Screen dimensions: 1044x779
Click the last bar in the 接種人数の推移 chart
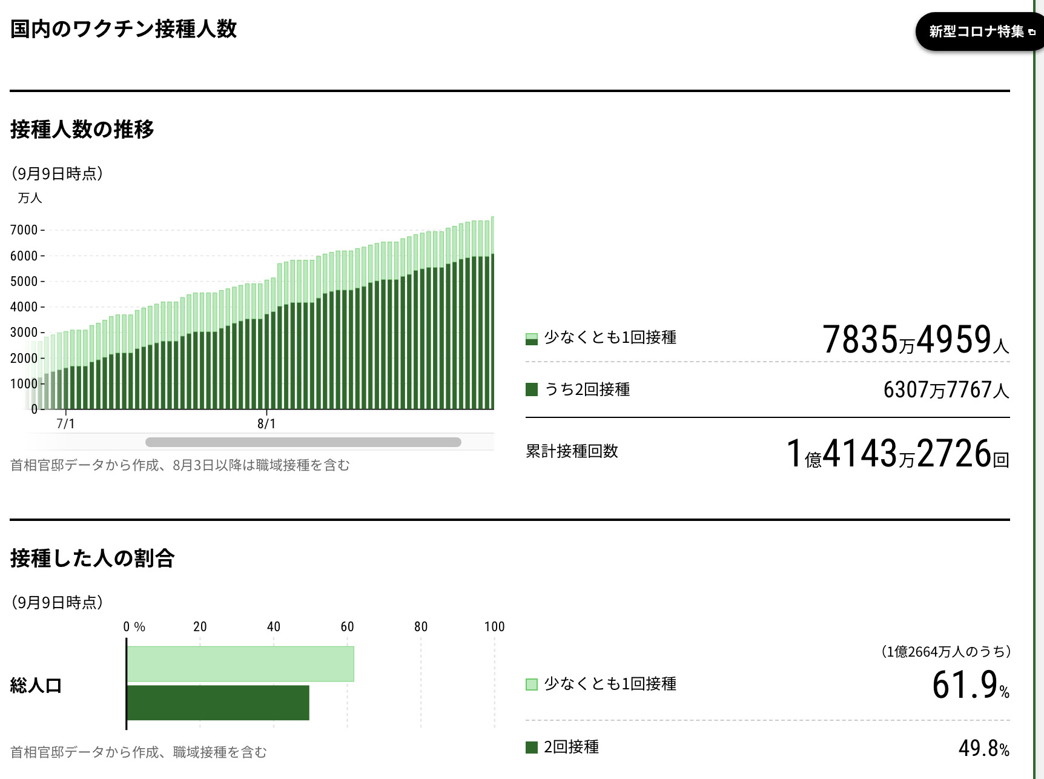point(493,313)
